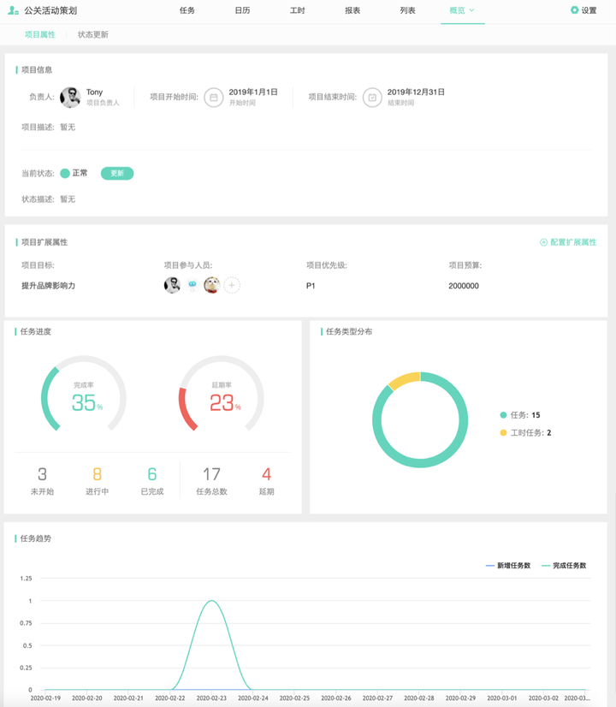Open the 设置 gear icon
Viewport: 616px width, 707px height.
574,10
